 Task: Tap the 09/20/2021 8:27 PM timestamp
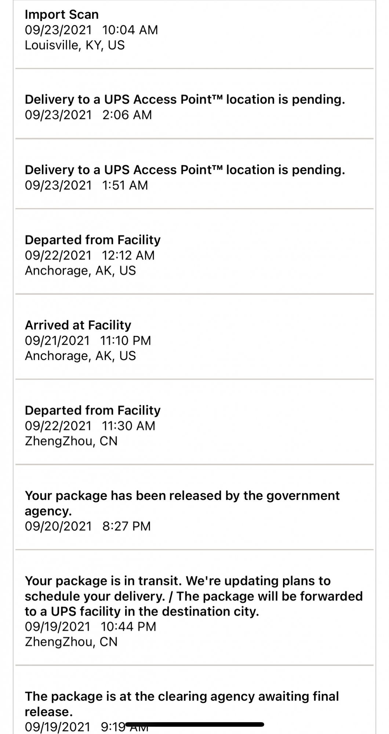point(88,526)
